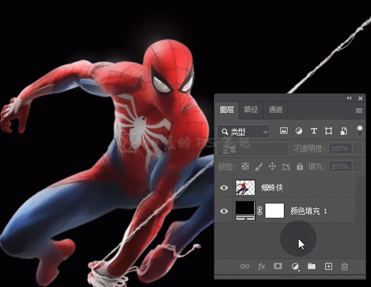Open the Layers panel hamburger menu
371x287 pixels.
click(x=359, y=110)
